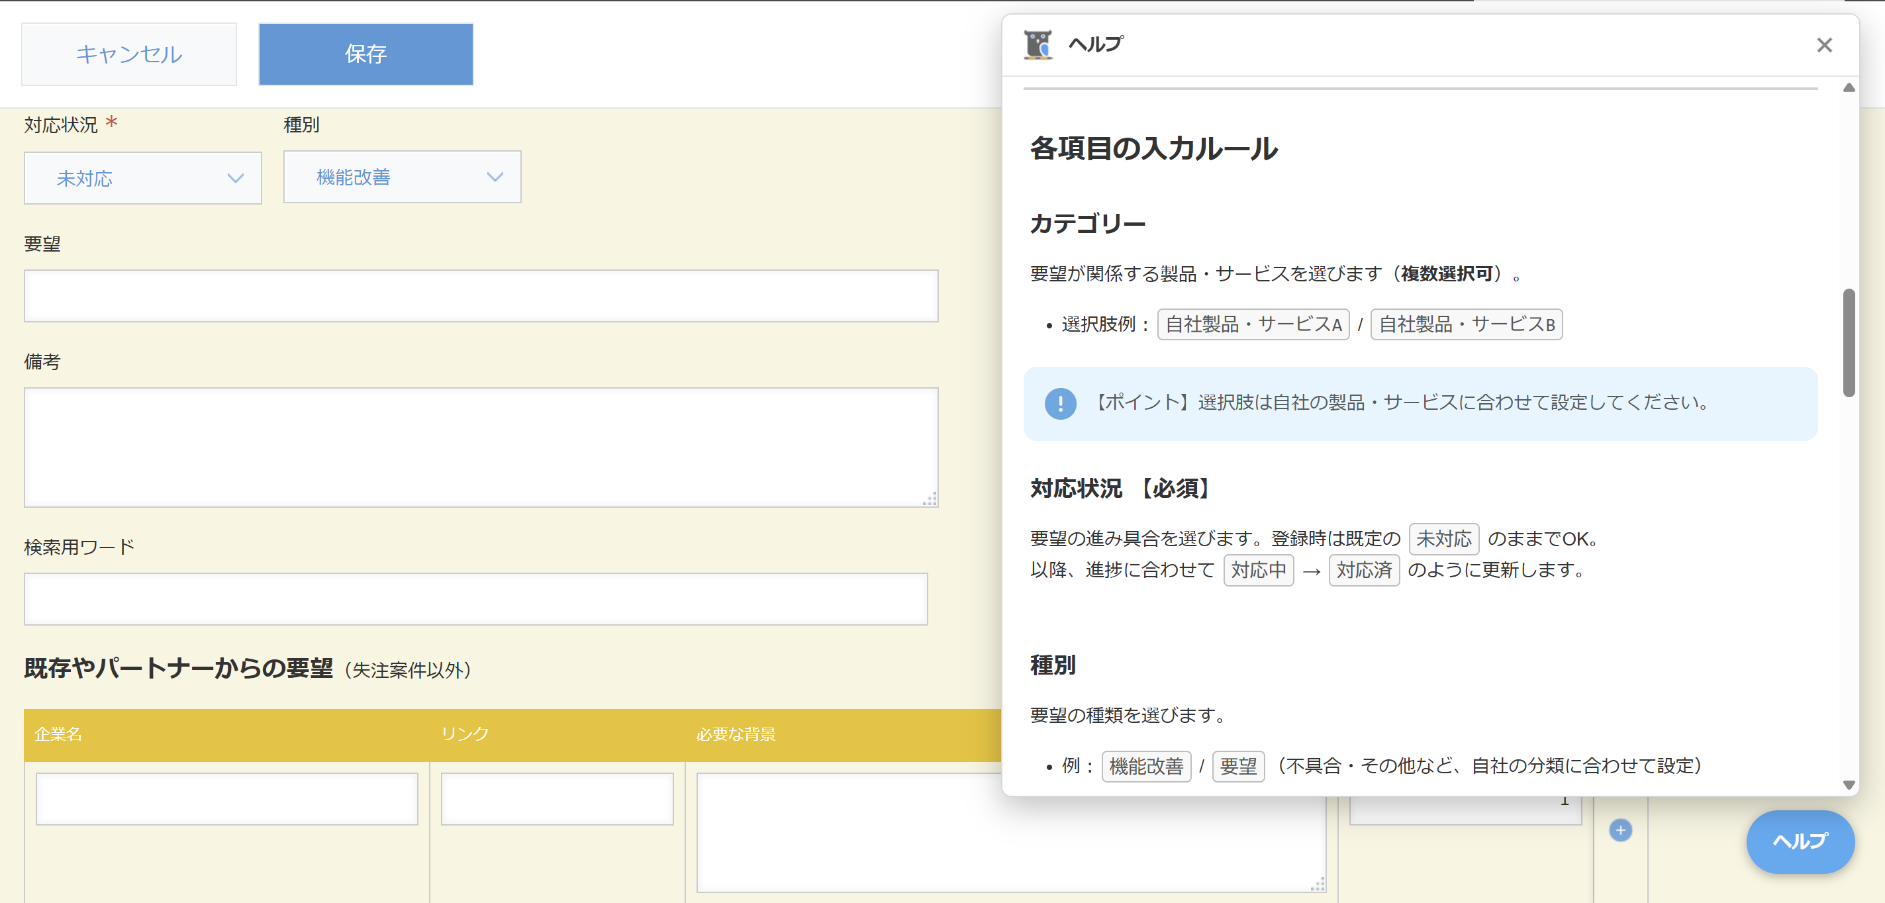The image size is (1885, 903).
Task: Click the リンク column header
Action: pyautogui.click(x=465, y=734)
